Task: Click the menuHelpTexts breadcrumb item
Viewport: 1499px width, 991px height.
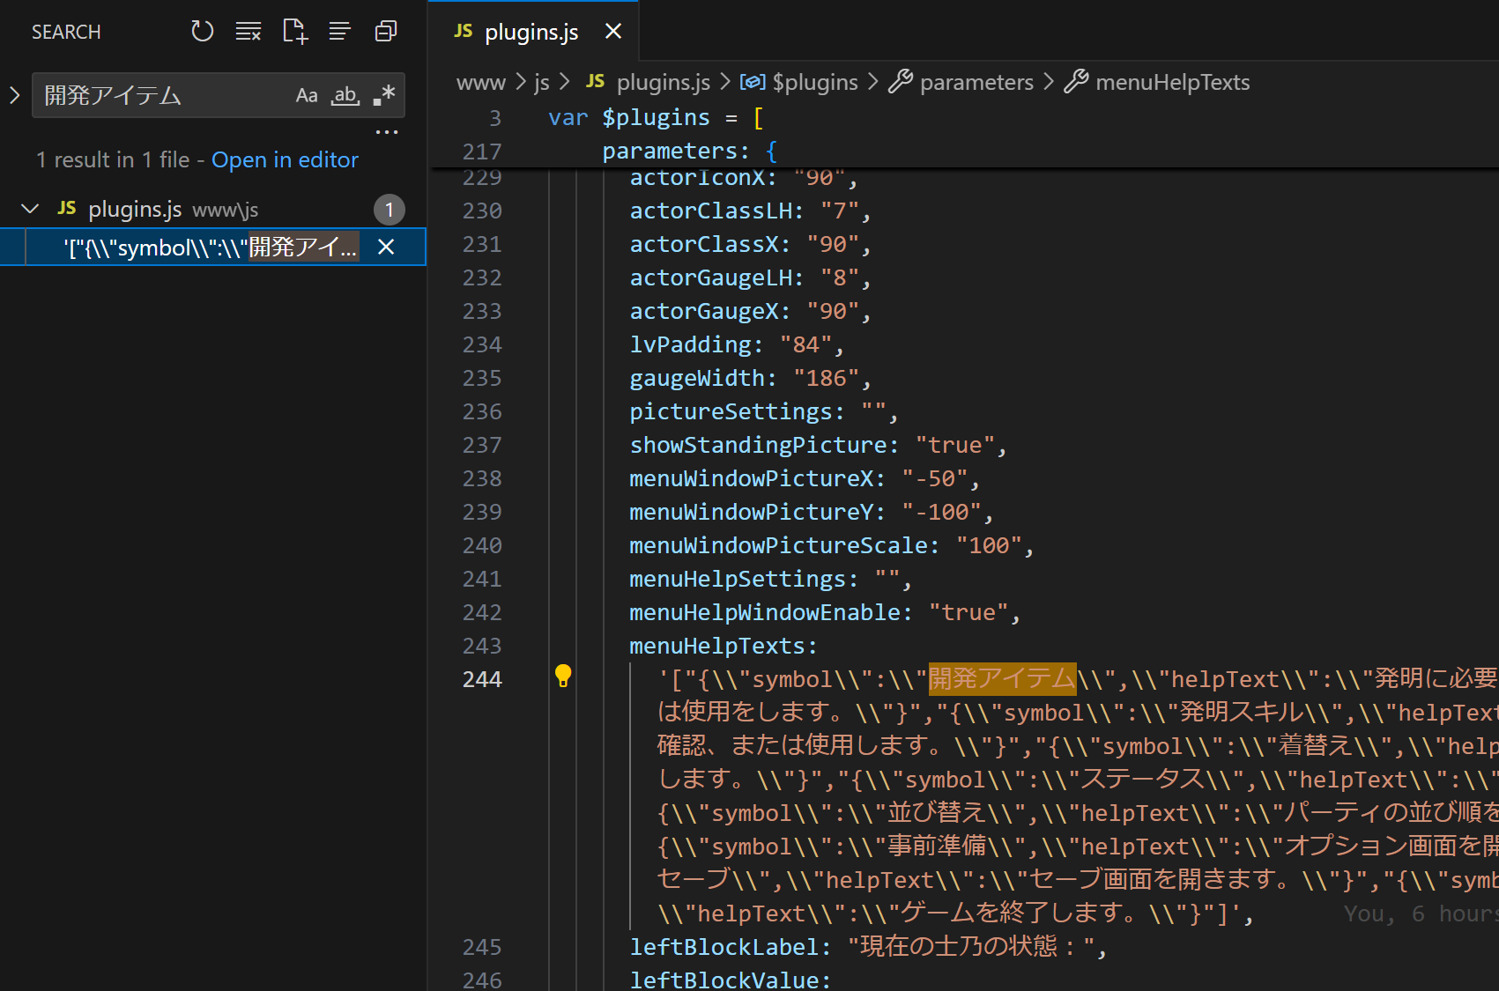Action: [x=1172, y=83]
